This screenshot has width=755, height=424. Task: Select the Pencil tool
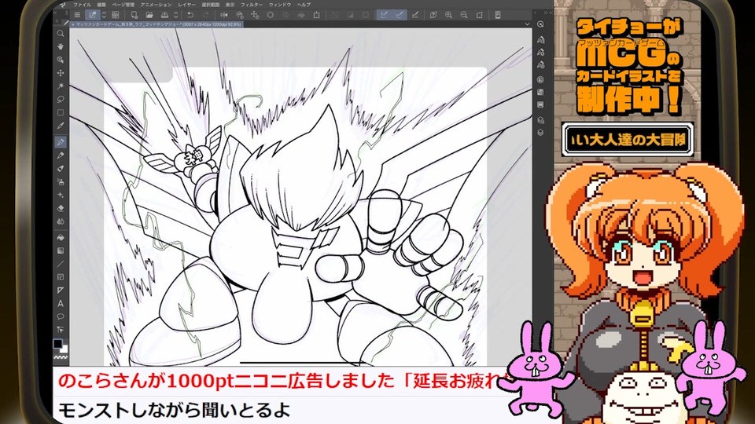pos(61,155)
